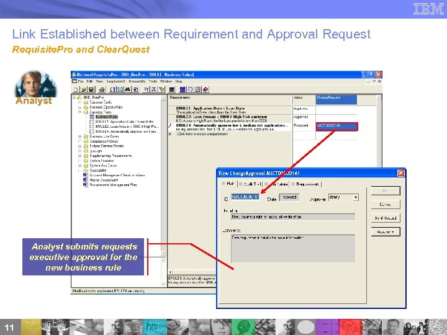Click the Cancel button in dialog
This screenshot has width=447, height=335.
pos(386,204)
